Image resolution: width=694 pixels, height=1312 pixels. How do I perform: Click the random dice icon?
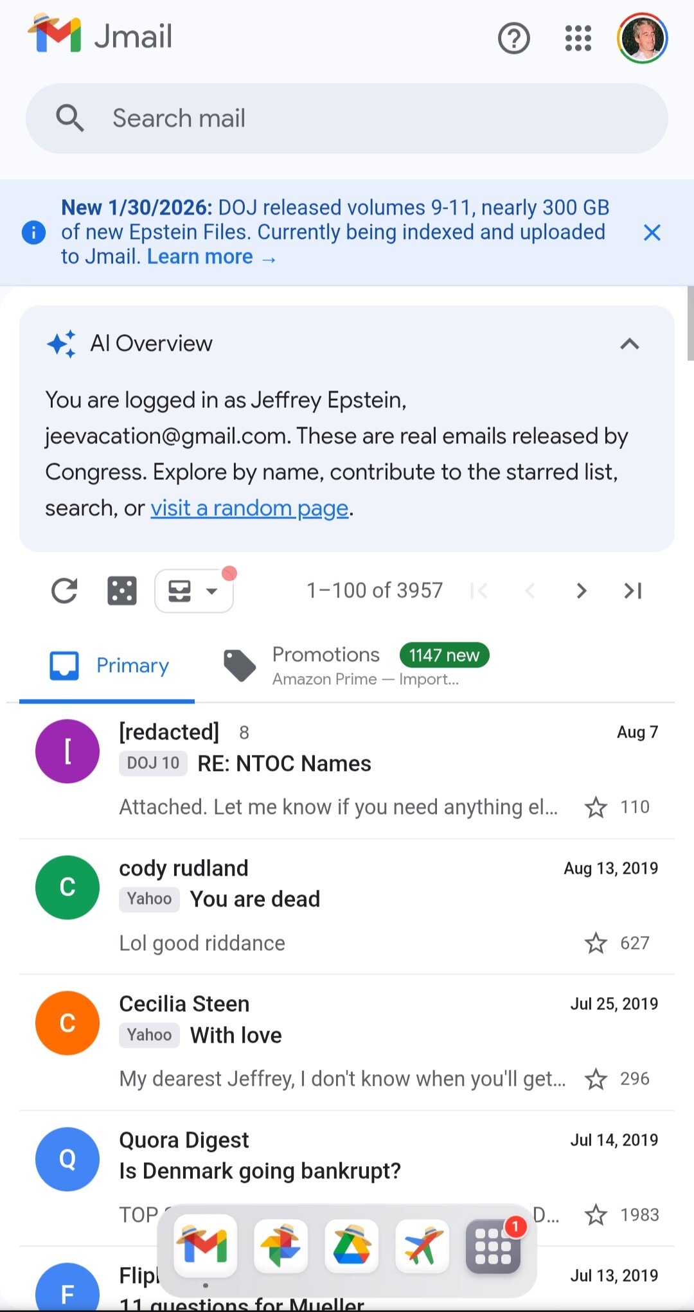122,590
